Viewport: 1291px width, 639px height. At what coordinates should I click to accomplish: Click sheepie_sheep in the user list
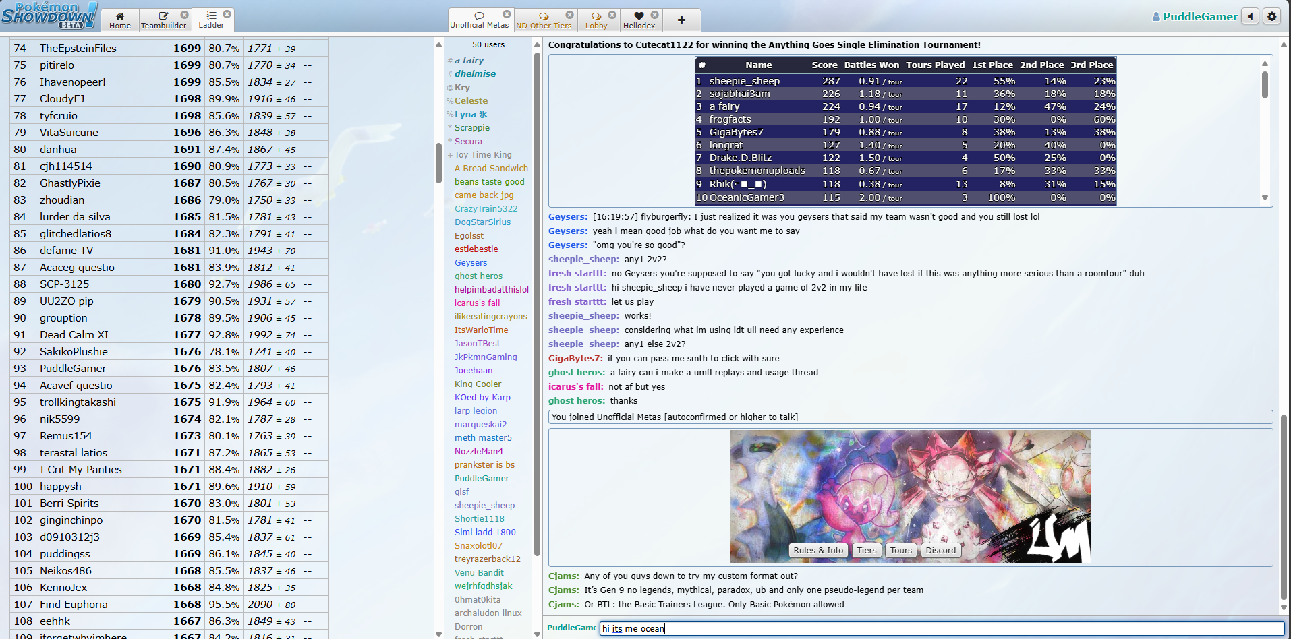coord(484,505)
